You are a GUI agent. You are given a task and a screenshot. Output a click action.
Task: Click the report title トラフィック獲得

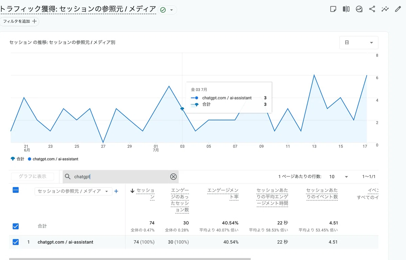[78, 9]
